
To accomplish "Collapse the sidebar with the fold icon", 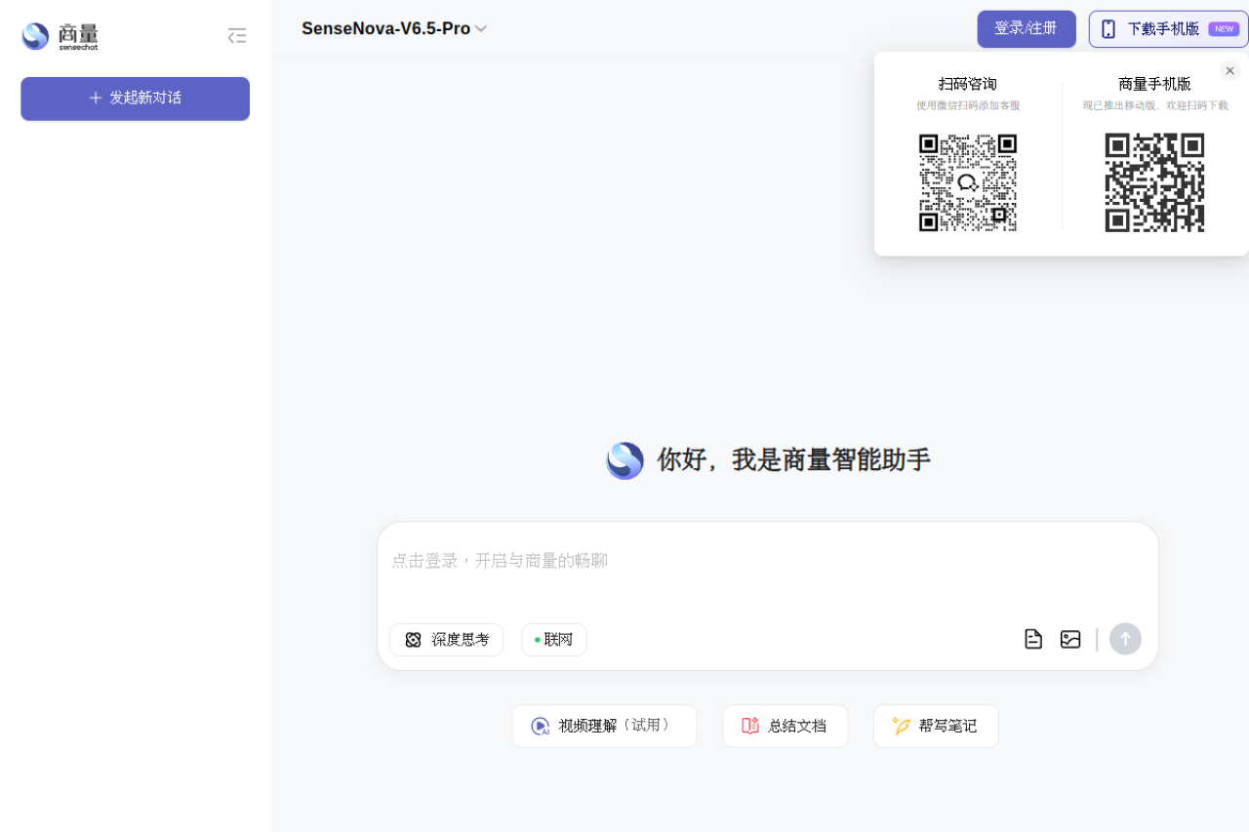I will pos(237,36).
